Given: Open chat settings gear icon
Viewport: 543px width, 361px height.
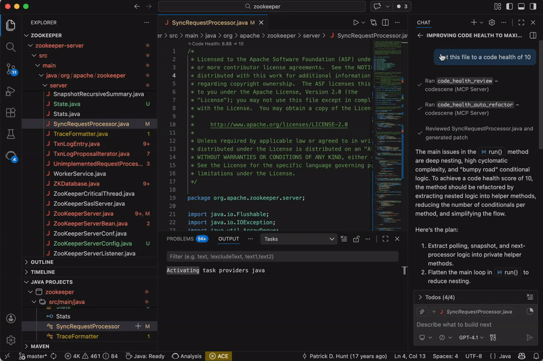Looking at the screenshot, I should (491, 22).
